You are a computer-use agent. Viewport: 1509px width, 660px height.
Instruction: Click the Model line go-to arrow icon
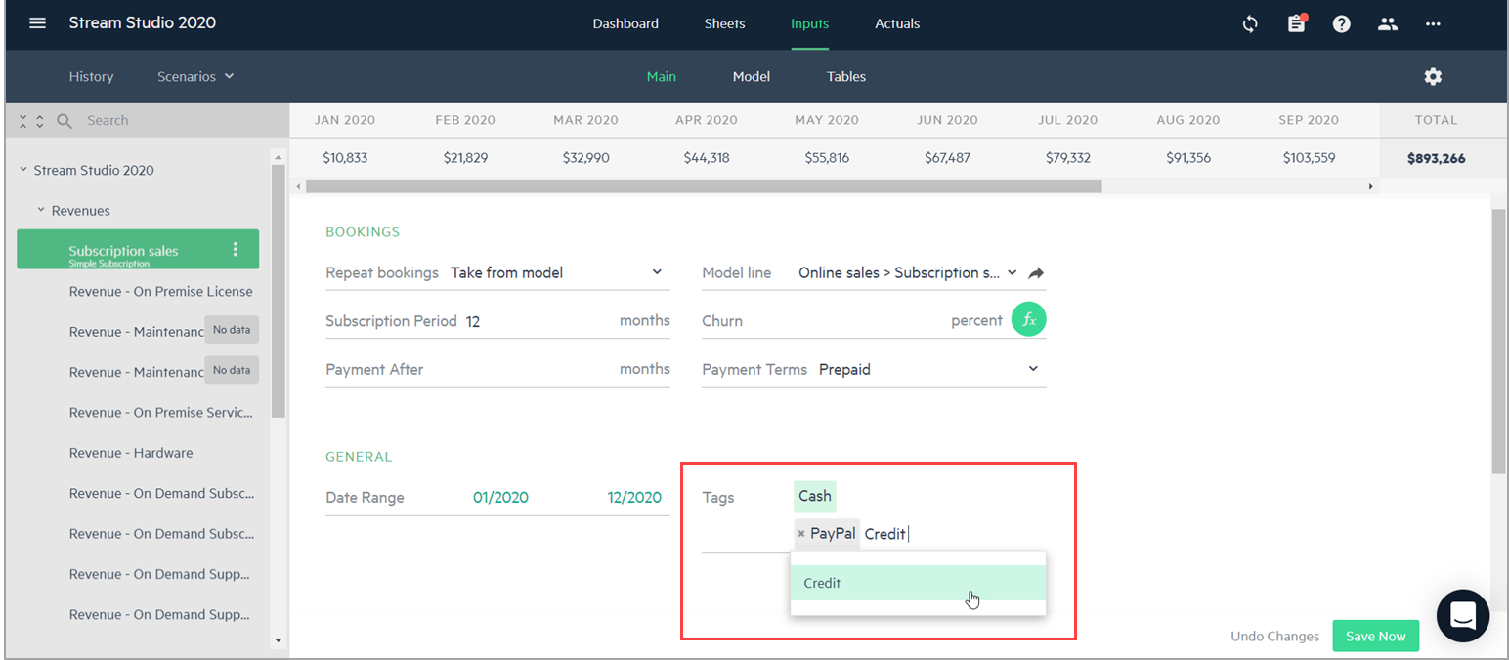tap(1036, 273)
